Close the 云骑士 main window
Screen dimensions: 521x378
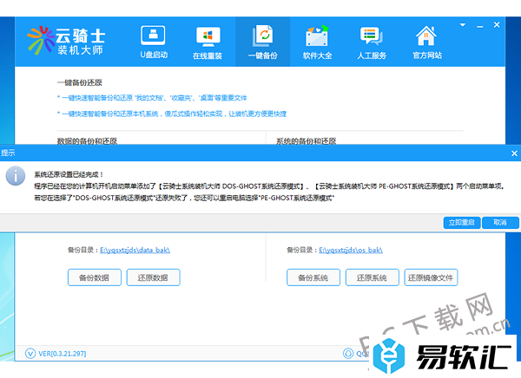pos(497,25)
